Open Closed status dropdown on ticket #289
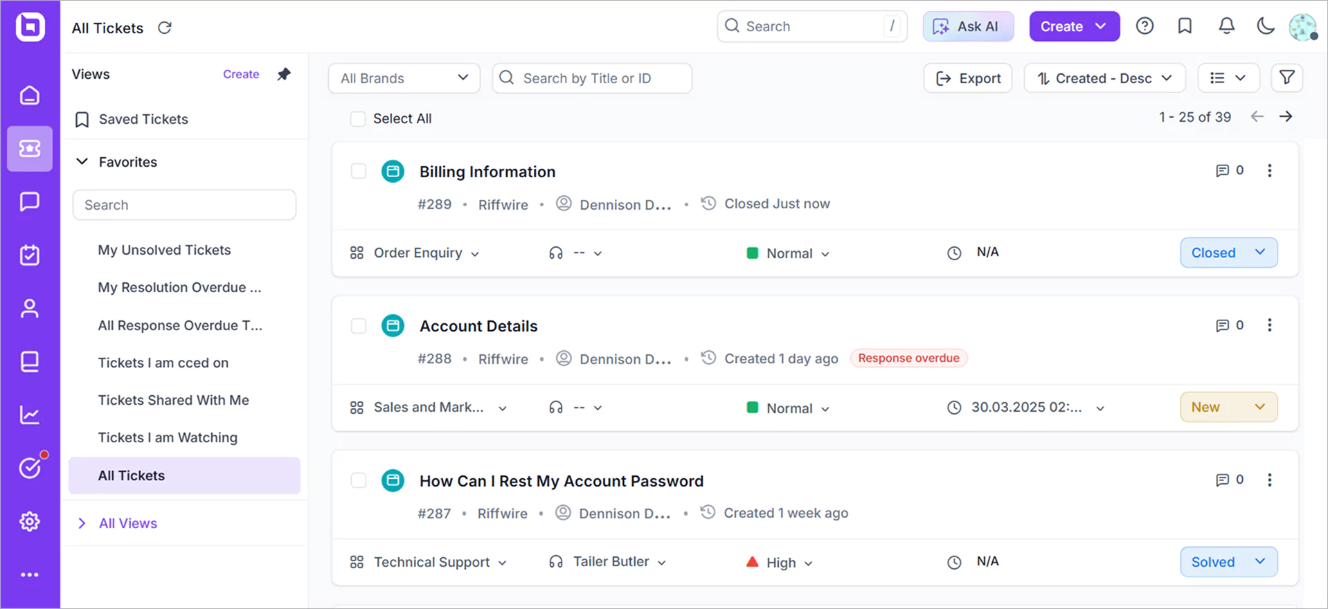Screen dimensions: 1328x609 [1228, 253]
